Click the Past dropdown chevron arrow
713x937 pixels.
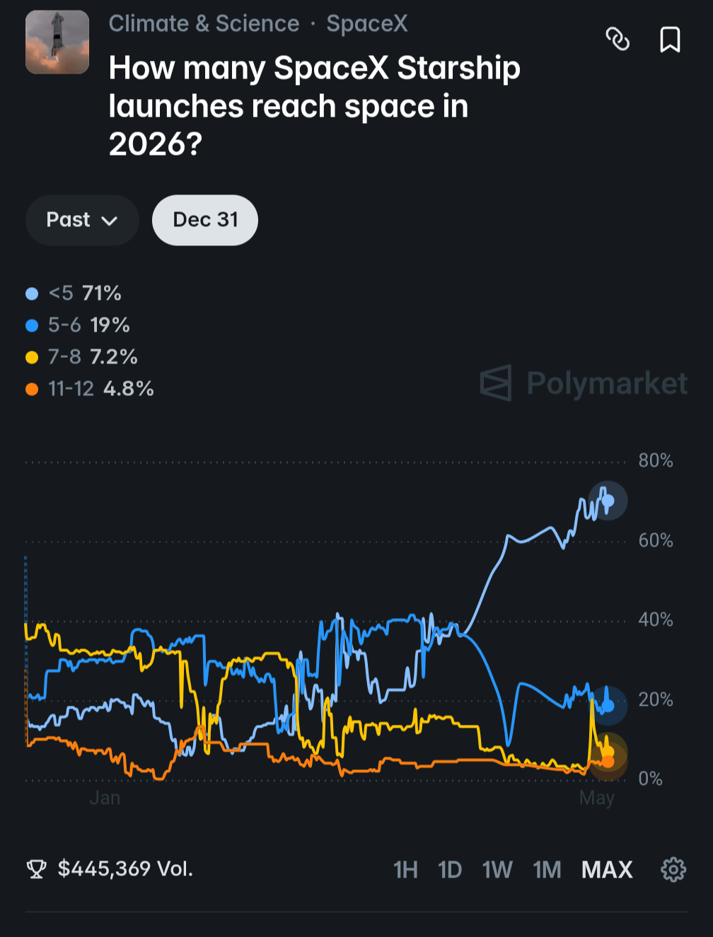point(109,221)
